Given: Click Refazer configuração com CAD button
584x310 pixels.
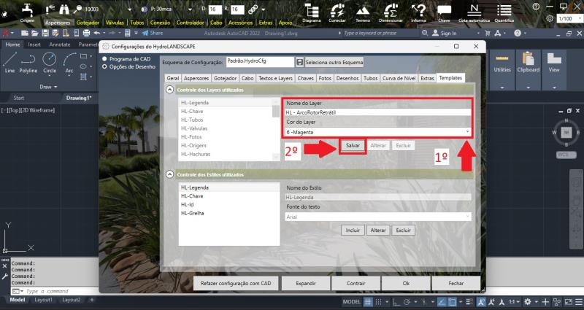Looking at the screenshot, I should point(236,283).
